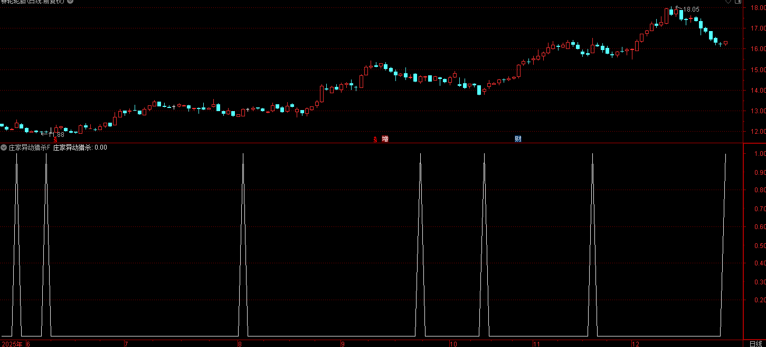
Task: Click the red S marker near 11.88
Action: 55,141
